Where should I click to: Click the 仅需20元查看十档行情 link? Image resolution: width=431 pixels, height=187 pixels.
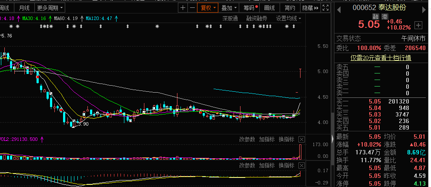381,58
